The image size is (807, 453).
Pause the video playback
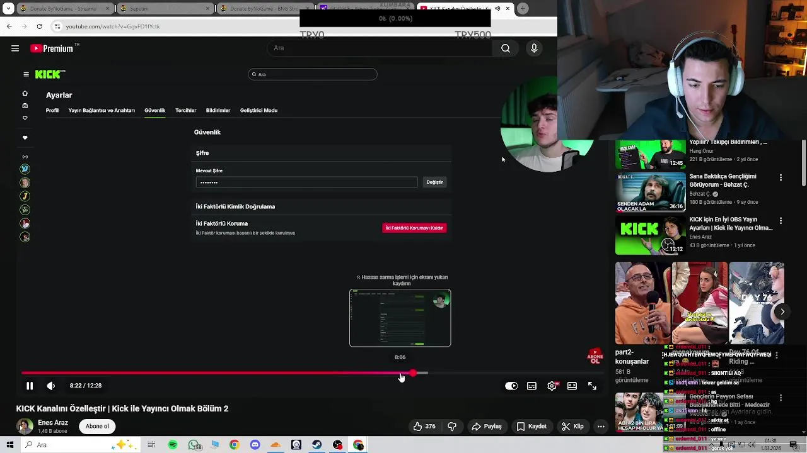30,386
